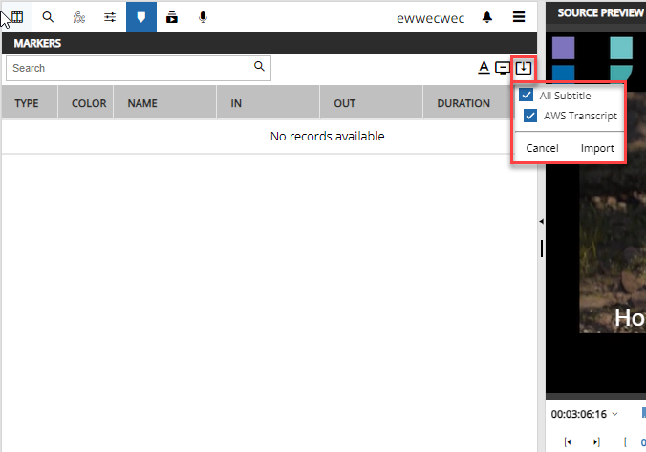Toggle the AWS Transcript checkbox
This screenshot has height=452, width=646.
tap(530, 116)
